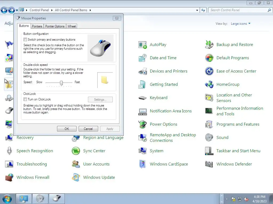This screenshot has width=273, height=204.
Task: Click the Windows Firewall icon
Action: pos(9,177)
